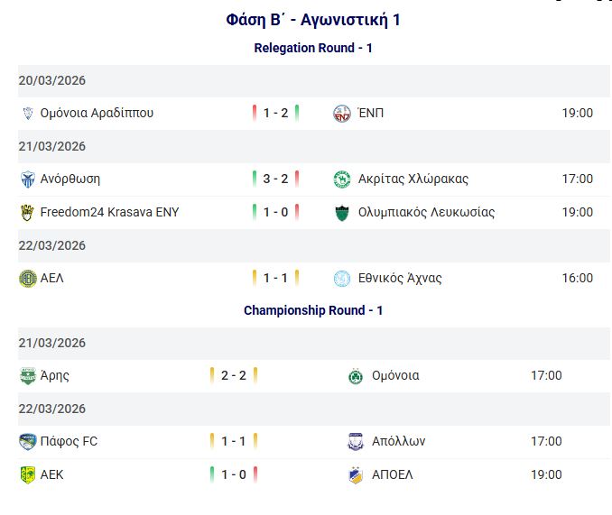Click the Freedom24 Krasava ENY logo
612x515 pixels.
point(28,213)
